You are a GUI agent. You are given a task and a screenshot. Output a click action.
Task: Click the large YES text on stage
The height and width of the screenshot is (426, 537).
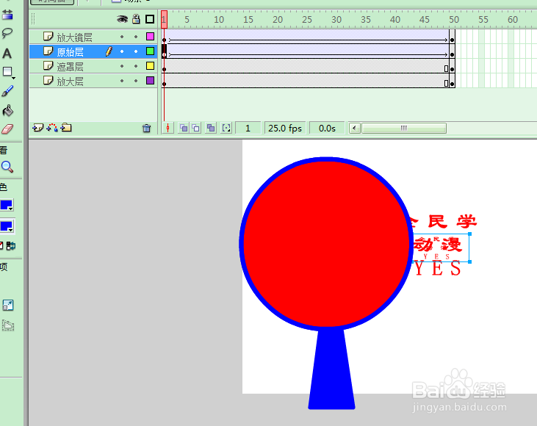coord(438,268)
